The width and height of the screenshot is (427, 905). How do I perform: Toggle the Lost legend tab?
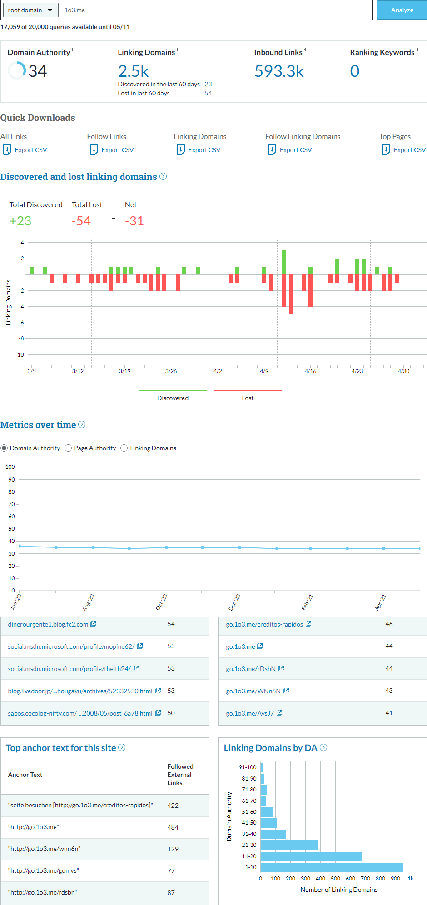(x=248, y=398)
